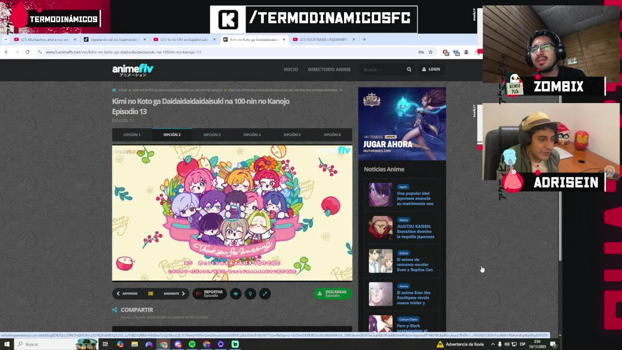The height and width of the screenshot is (350, 622).
Task: Open news 'JUJUTSU KAISEN: Execution domina'
Action: pos(415,231)
